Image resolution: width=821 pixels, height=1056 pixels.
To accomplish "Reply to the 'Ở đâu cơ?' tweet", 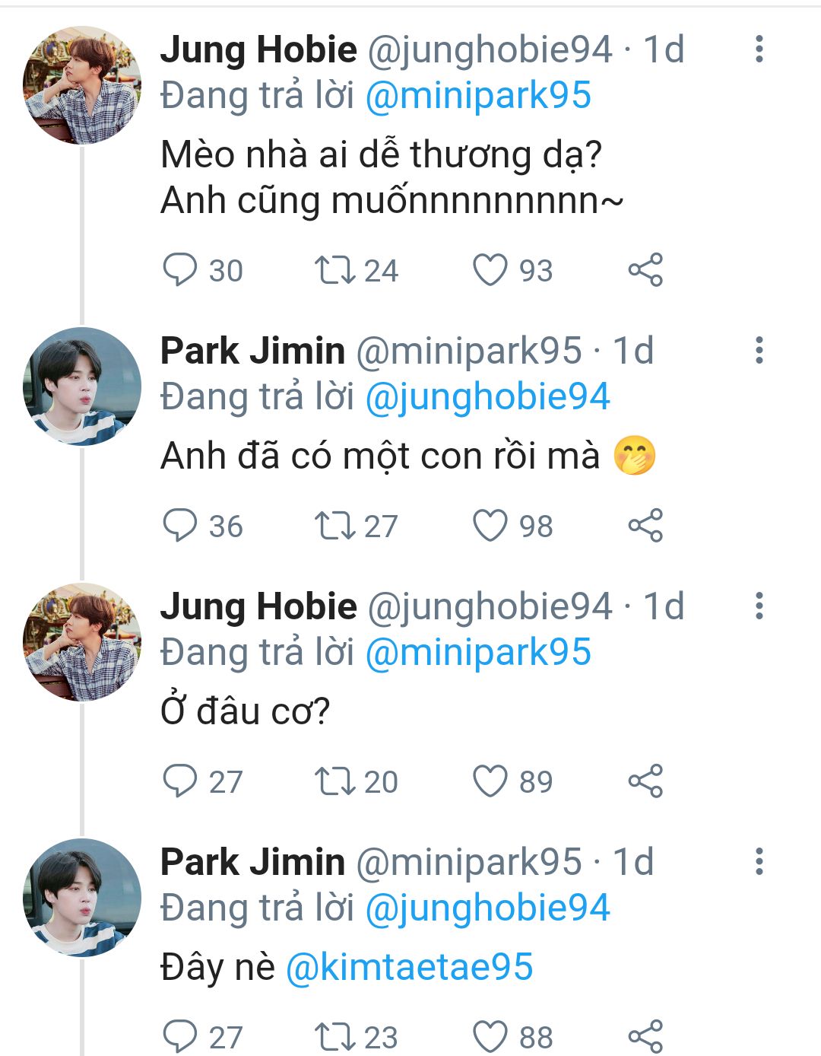I will 180,781.
